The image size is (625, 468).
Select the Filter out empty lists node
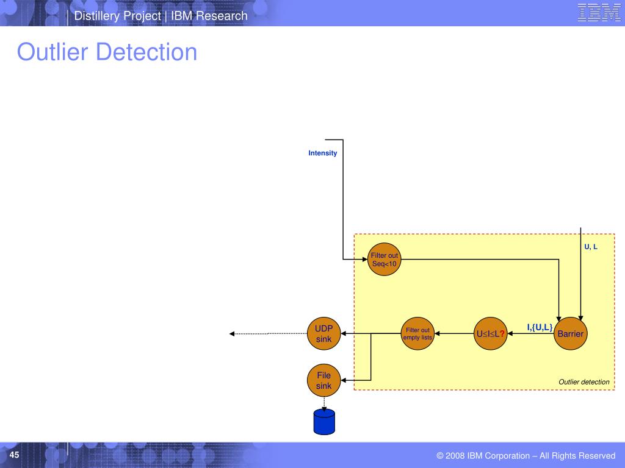pos(417,333)
